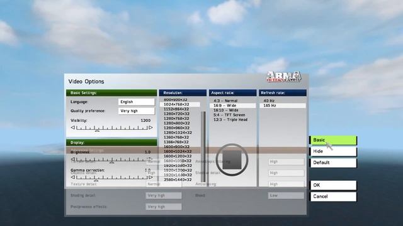The height and width of the screenshot is (226, 403).
Task: Click the Gamma correction slider track
Action: 112,178
